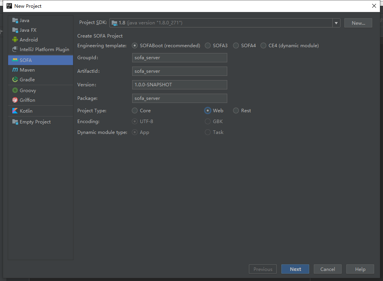Select the Maven entry in the list
The image size is (383, 281).
click(x=41, y=70)
